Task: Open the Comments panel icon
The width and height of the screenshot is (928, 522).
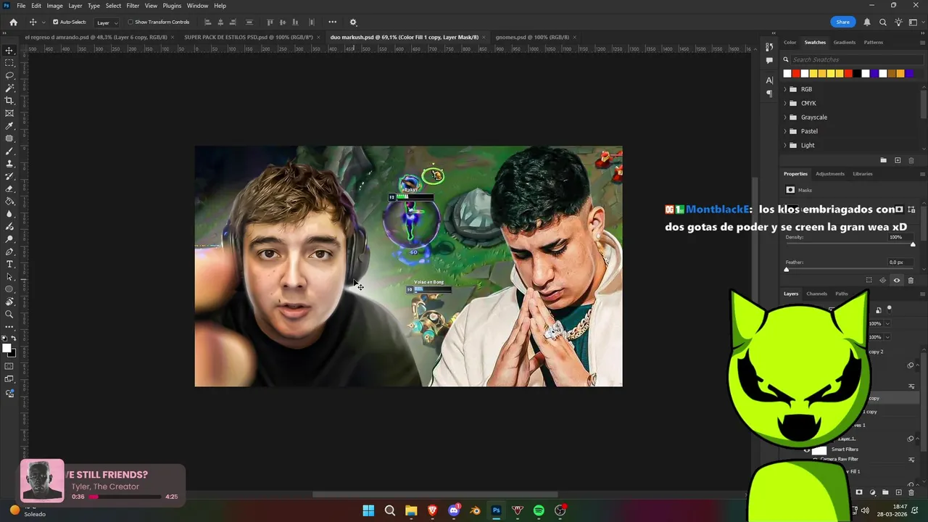Action: 769,61
